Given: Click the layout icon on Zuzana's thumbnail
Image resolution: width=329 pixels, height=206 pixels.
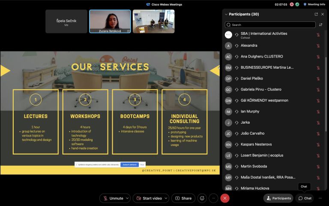Looking at the screenshot, I should click(129, 31).
